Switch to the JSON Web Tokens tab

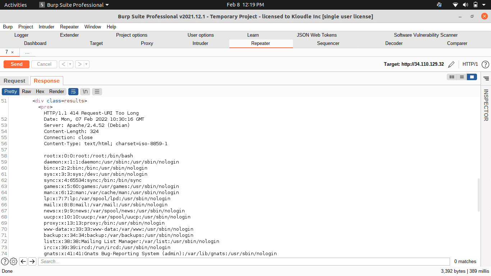click(x=317, y=35)
